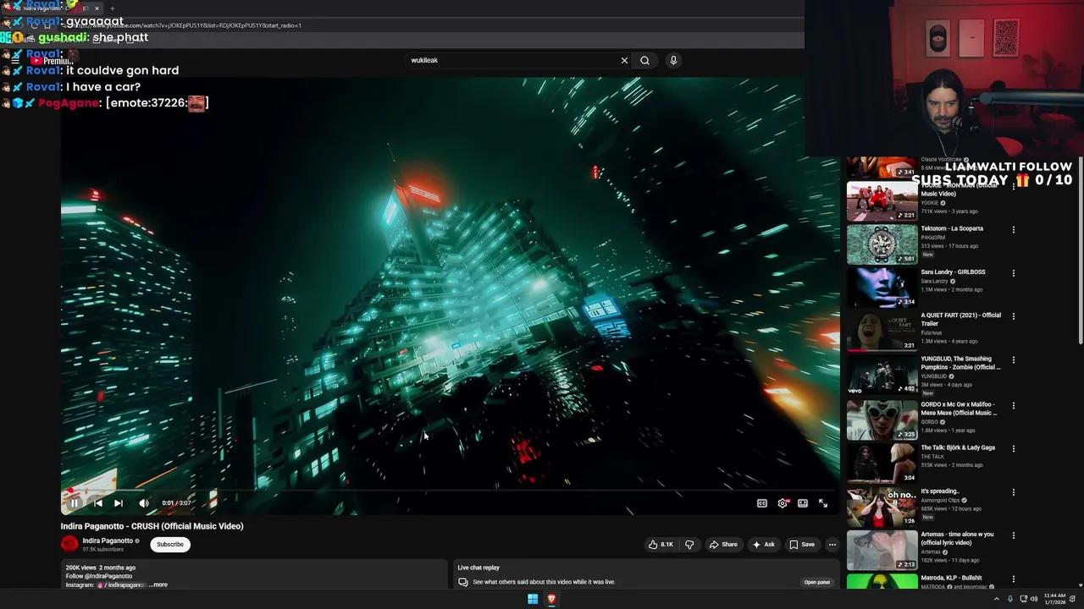This screenshot has height=609, width=1084.
Task: Open Tektatom - La Scoparta thumbnail
Action: [882, 244]
